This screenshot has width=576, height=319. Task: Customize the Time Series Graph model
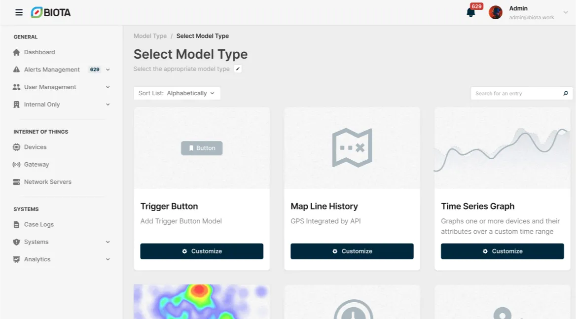tap(502, 251)
